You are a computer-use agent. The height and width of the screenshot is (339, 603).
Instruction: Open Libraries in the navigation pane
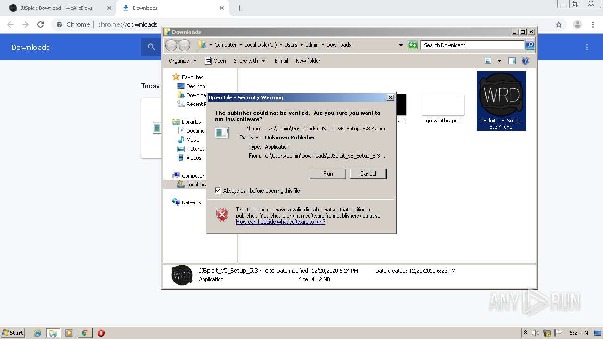pyautogui.click(x=191, y=122)
